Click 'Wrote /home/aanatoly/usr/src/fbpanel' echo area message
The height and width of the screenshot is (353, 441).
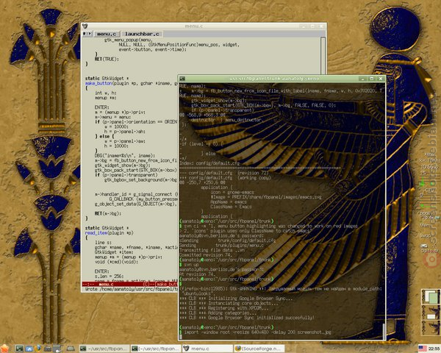click(x=132, y=289)
